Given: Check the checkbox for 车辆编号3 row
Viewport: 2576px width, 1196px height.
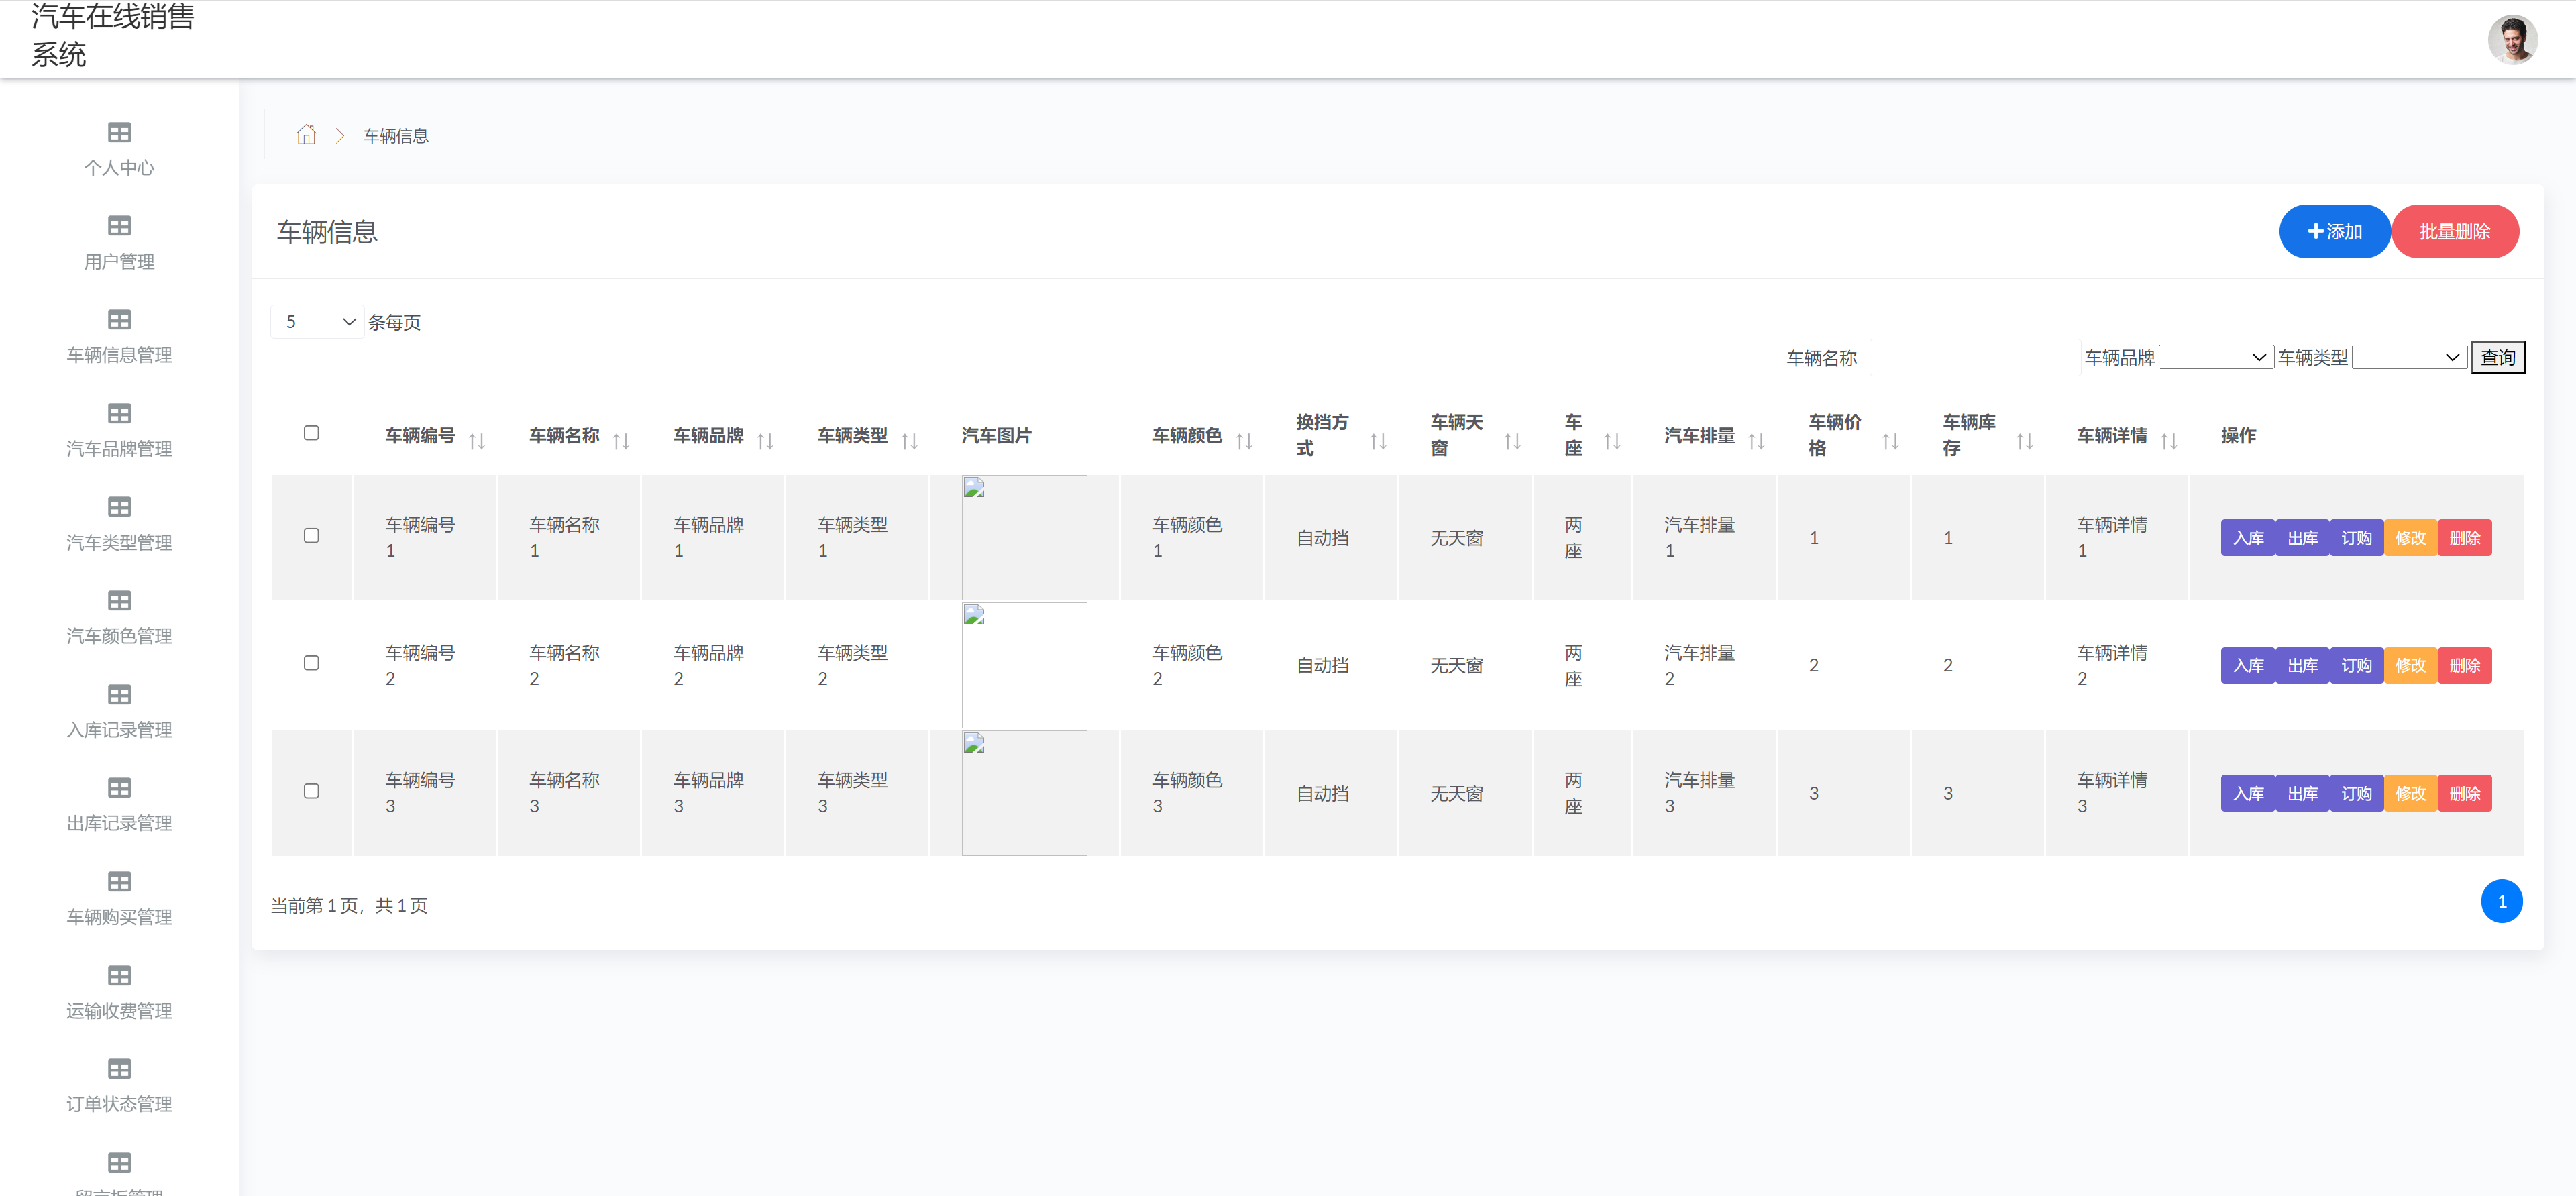Looking at the screenshot, I should click(311, 791).
